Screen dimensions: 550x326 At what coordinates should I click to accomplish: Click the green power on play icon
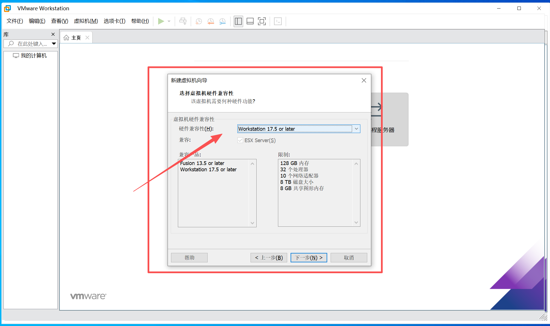(x=161, y=21)
